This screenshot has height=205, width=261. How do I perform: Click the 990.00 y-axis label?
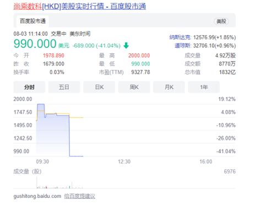[x=21, y=151]
